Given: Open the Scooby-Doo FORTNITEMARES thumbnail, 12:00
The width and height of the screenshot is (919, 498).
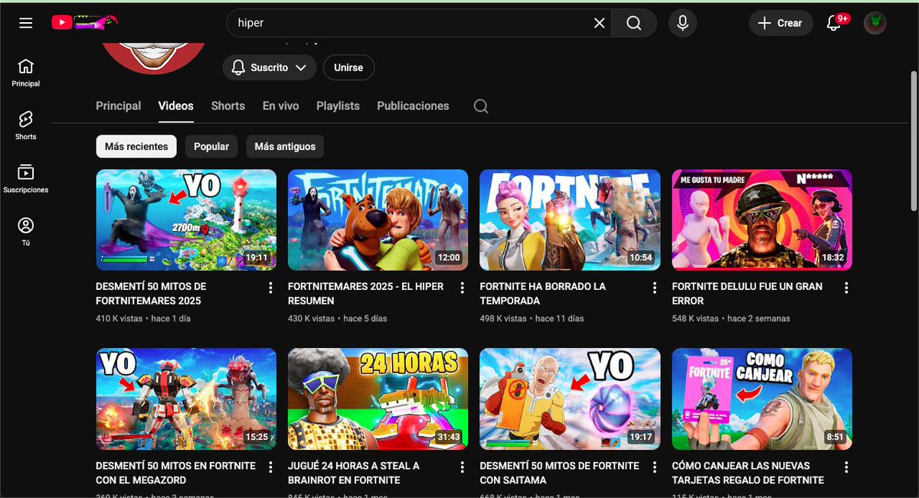Looking at the screenshot, I should [378, 220].
